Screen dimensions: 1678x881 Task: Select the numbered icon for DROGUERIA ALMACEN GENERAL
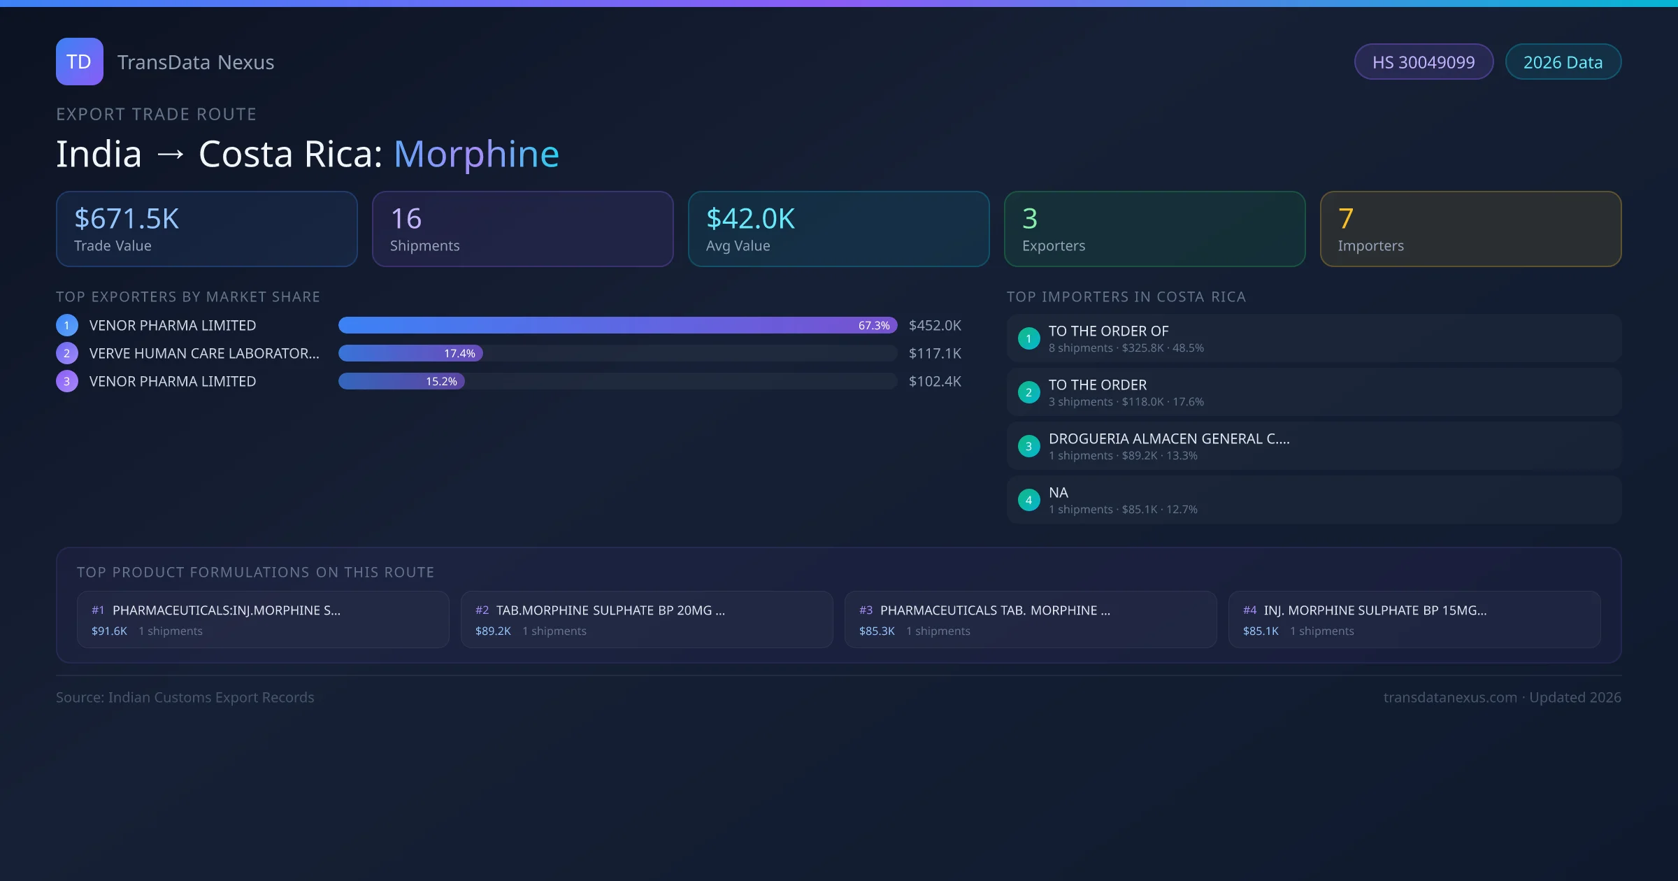pos(1028,445)
